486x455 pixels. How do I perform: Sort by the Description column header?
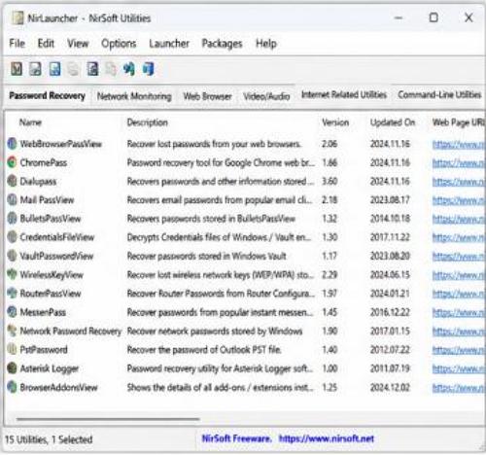tap(148, 122)
